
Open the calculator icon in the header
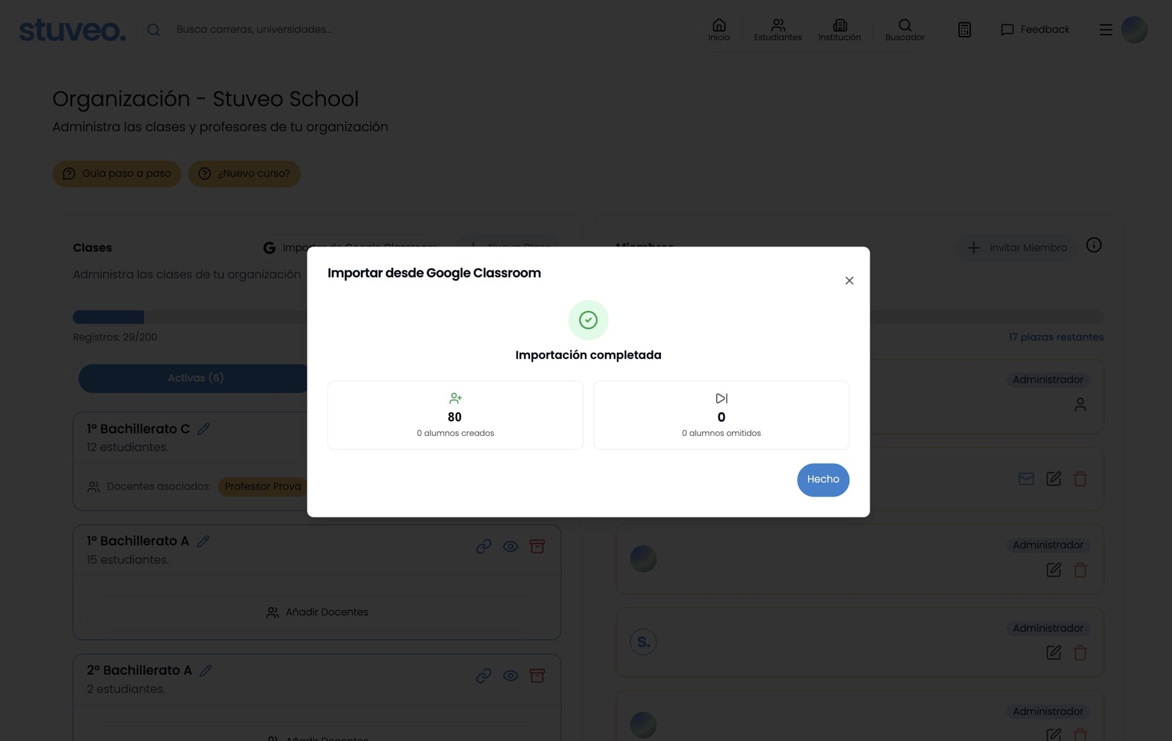[x=964, y=30]
